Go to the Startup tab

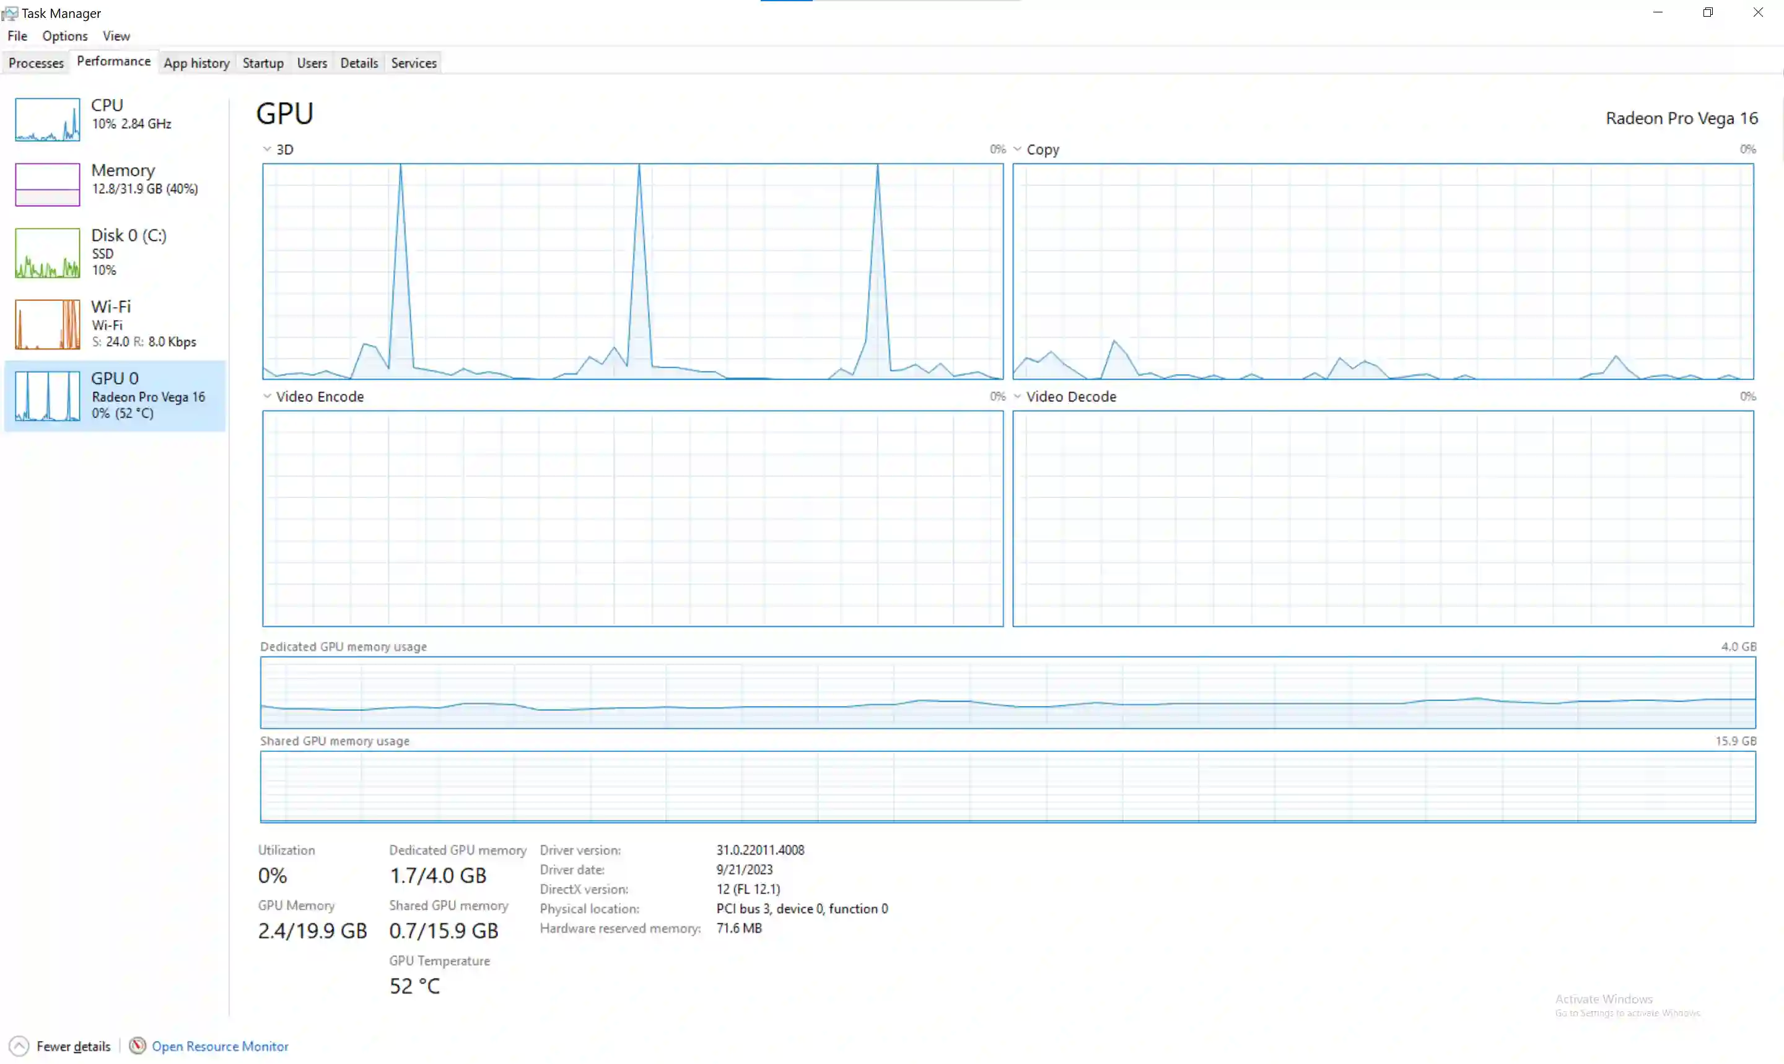coord(263,63)
